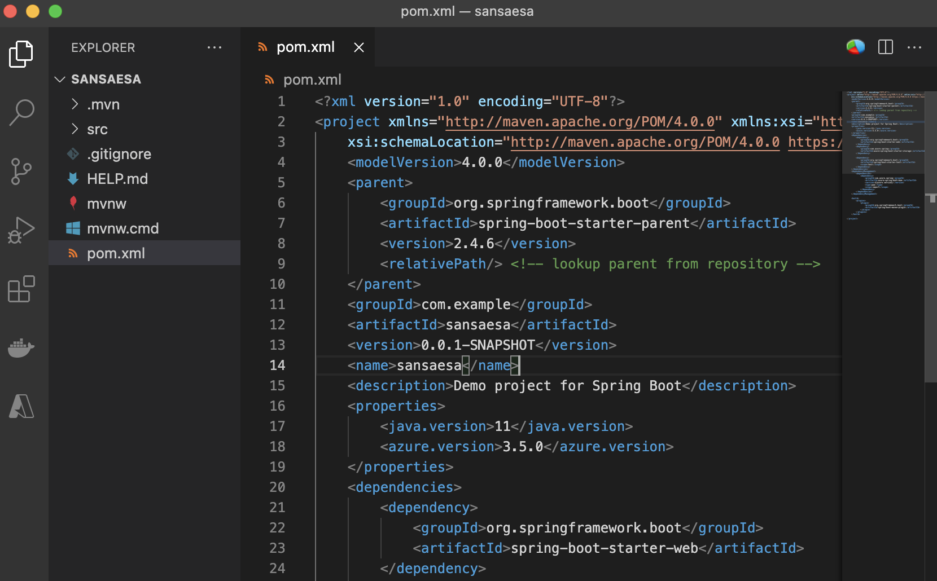Open the Docker panel
937x581 pixels.
(21, 347)
